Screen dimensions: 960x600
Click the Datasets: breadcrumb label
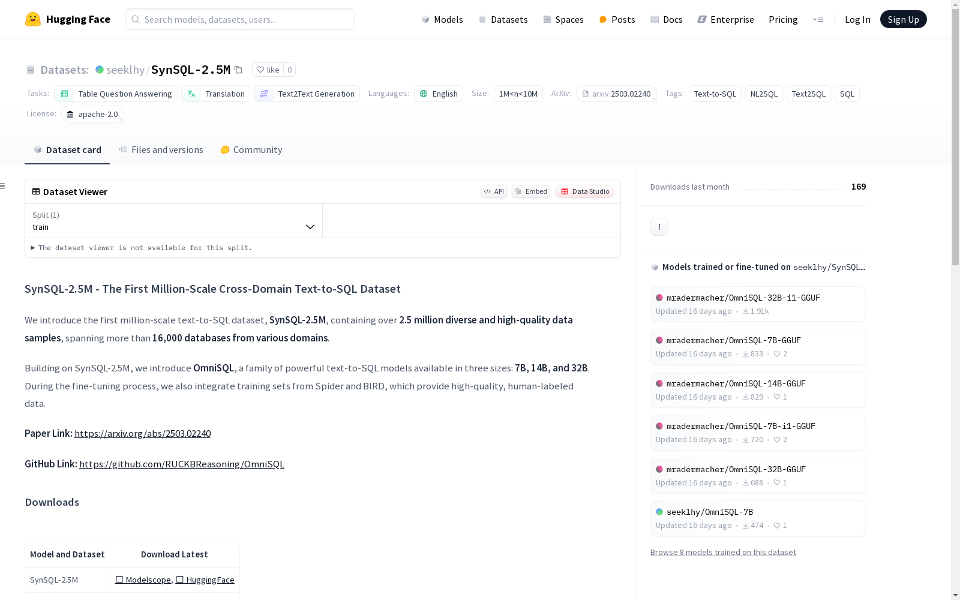pyautogui.click(x=65, y=70)
